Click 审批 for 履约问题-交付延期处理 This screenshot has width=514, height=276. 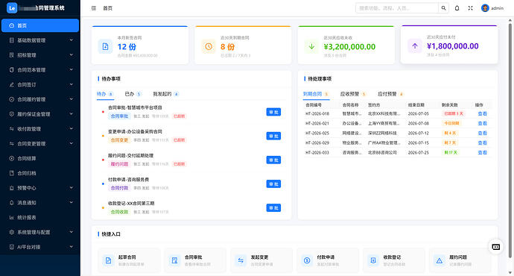tap(273, 160)
